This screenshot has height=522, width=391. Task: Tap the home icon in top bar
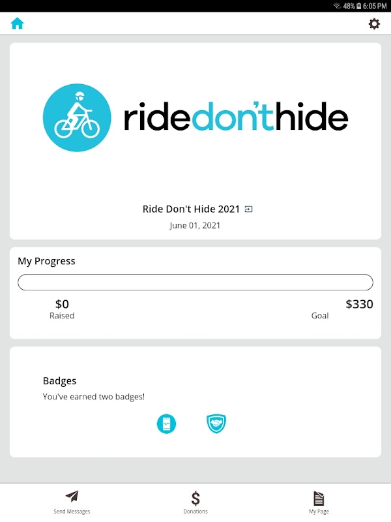(x=17, y=23)
